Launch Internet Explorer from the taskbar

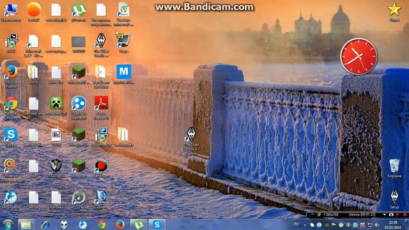[x=45, y=224]
